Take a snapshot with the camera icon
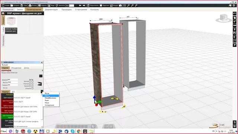 [120, 6]
